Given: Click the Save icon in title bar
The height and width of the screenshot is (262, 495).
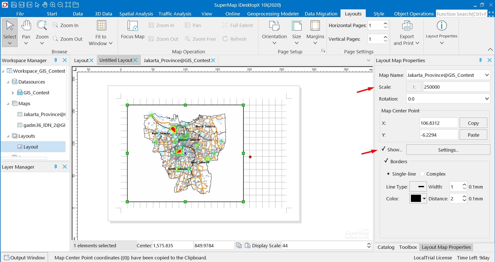Looking at the screenshot, I should pos(14,5).
